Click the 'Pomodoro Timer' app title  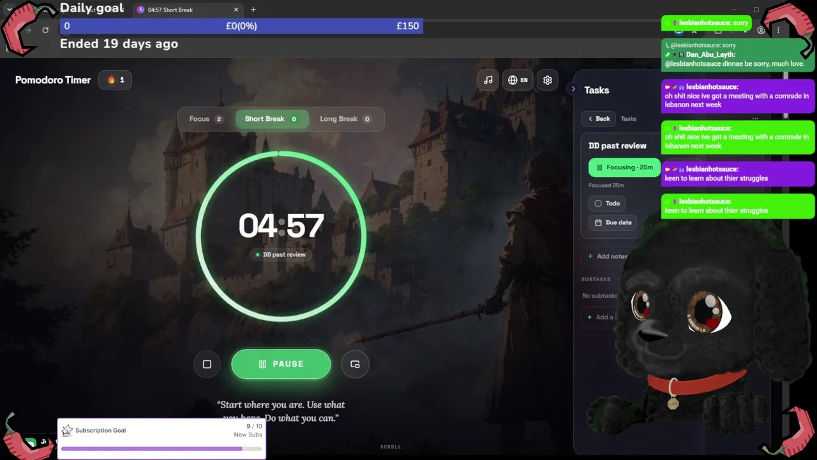click(53, 80)
